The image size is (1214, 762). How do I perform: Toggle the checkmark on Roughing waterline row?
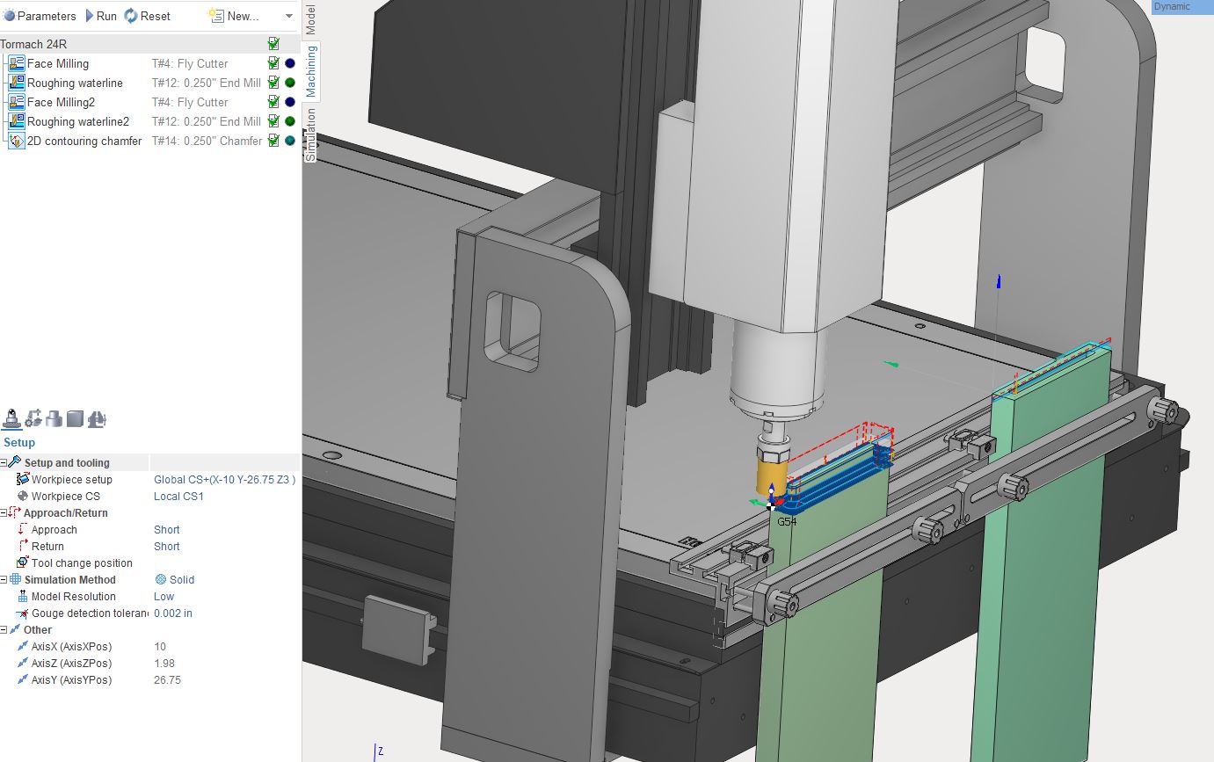[273, 83]
